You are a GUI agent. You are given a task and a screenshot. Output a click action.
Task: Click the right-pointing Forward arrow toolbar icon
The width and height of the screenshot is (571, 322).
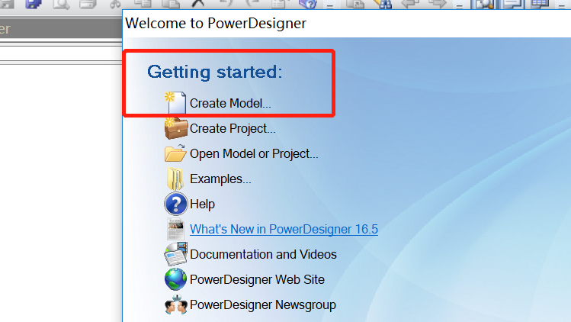438,4
